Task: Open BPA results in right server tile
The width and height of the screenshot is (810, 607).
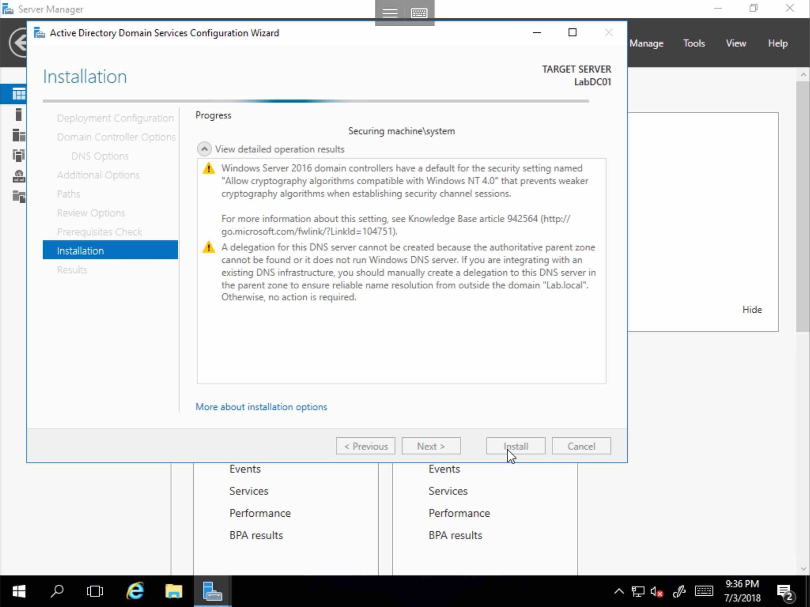Action: tap(455, 535)
